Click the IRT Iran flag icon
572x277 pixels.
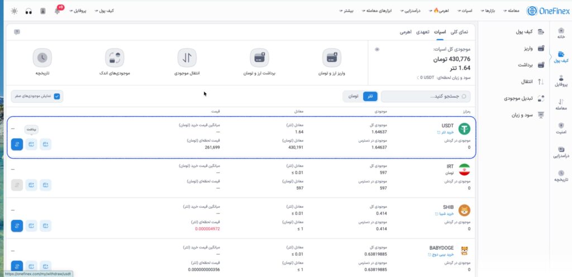point(464,169)
